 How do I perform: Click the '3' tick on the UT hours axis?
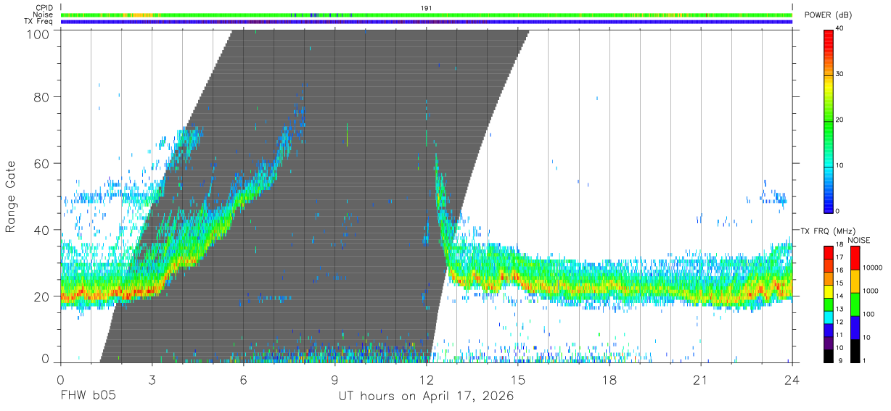[152, 379]
